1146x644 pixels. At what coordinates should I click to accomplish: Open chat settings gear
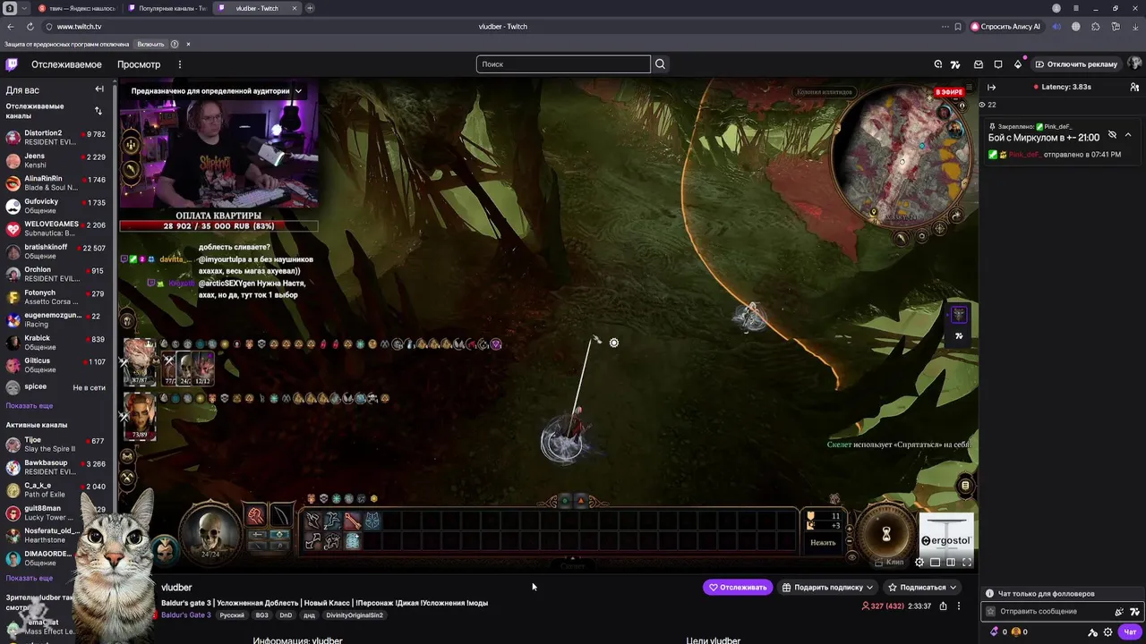click(1108, 632)
